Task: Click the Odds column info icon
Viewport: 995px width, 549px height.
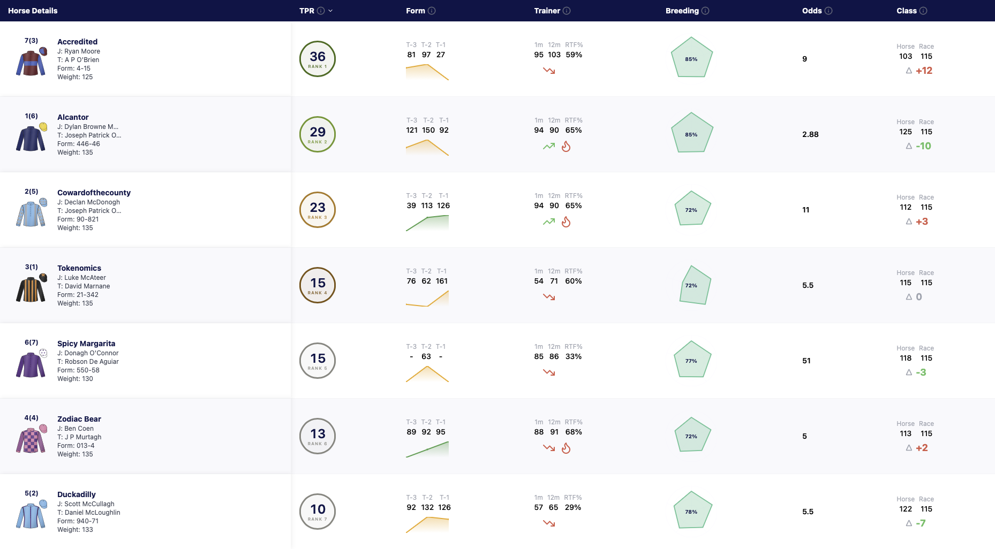Action: 828,11
